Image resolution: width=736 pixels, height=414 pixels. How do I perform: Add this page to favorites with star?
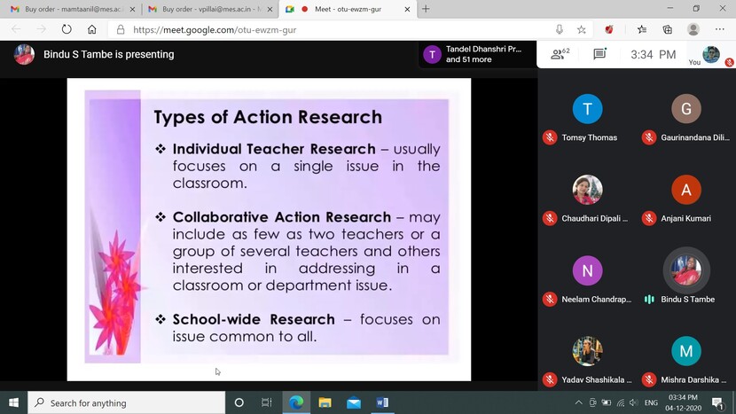582,29
